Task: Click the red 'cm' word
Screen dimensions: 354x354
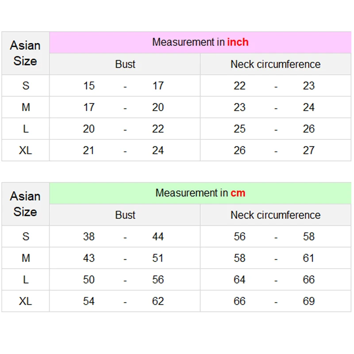Action: pos(238,193)
